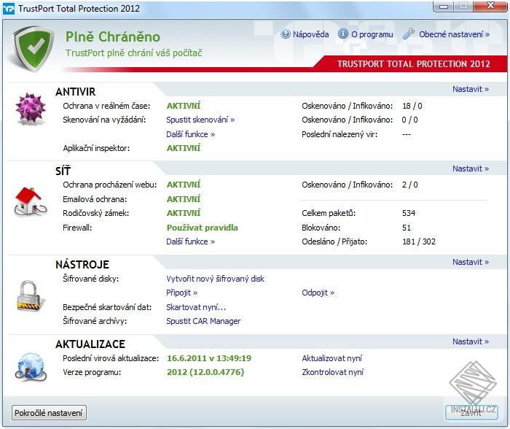Open Nastavit for the ANTIVIR section

471,89
